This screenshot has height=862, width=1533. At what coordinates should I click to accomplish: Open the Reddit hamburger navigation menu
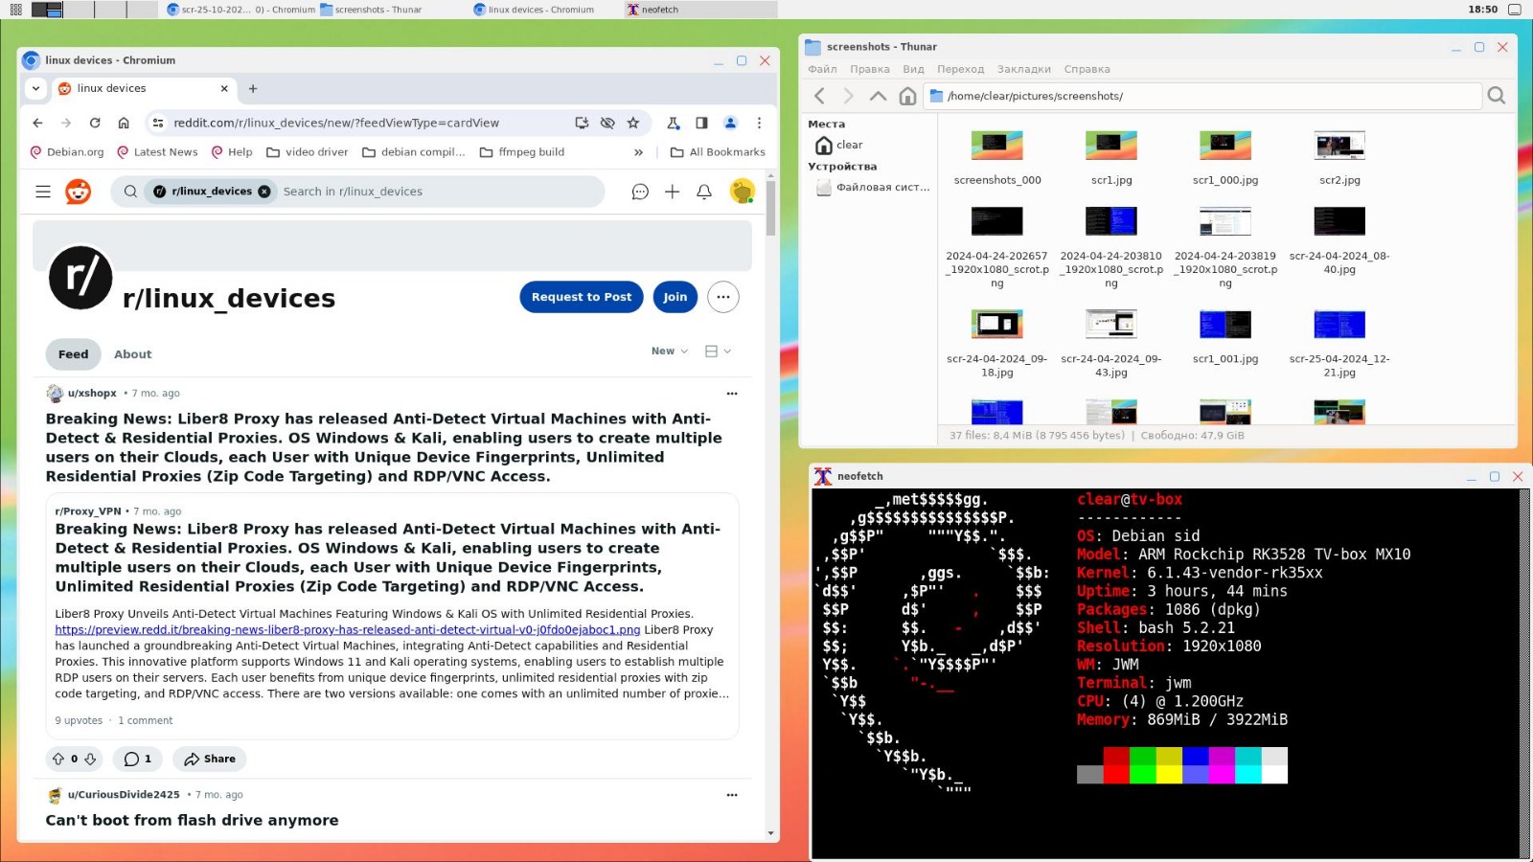click(x=43, y=192)
